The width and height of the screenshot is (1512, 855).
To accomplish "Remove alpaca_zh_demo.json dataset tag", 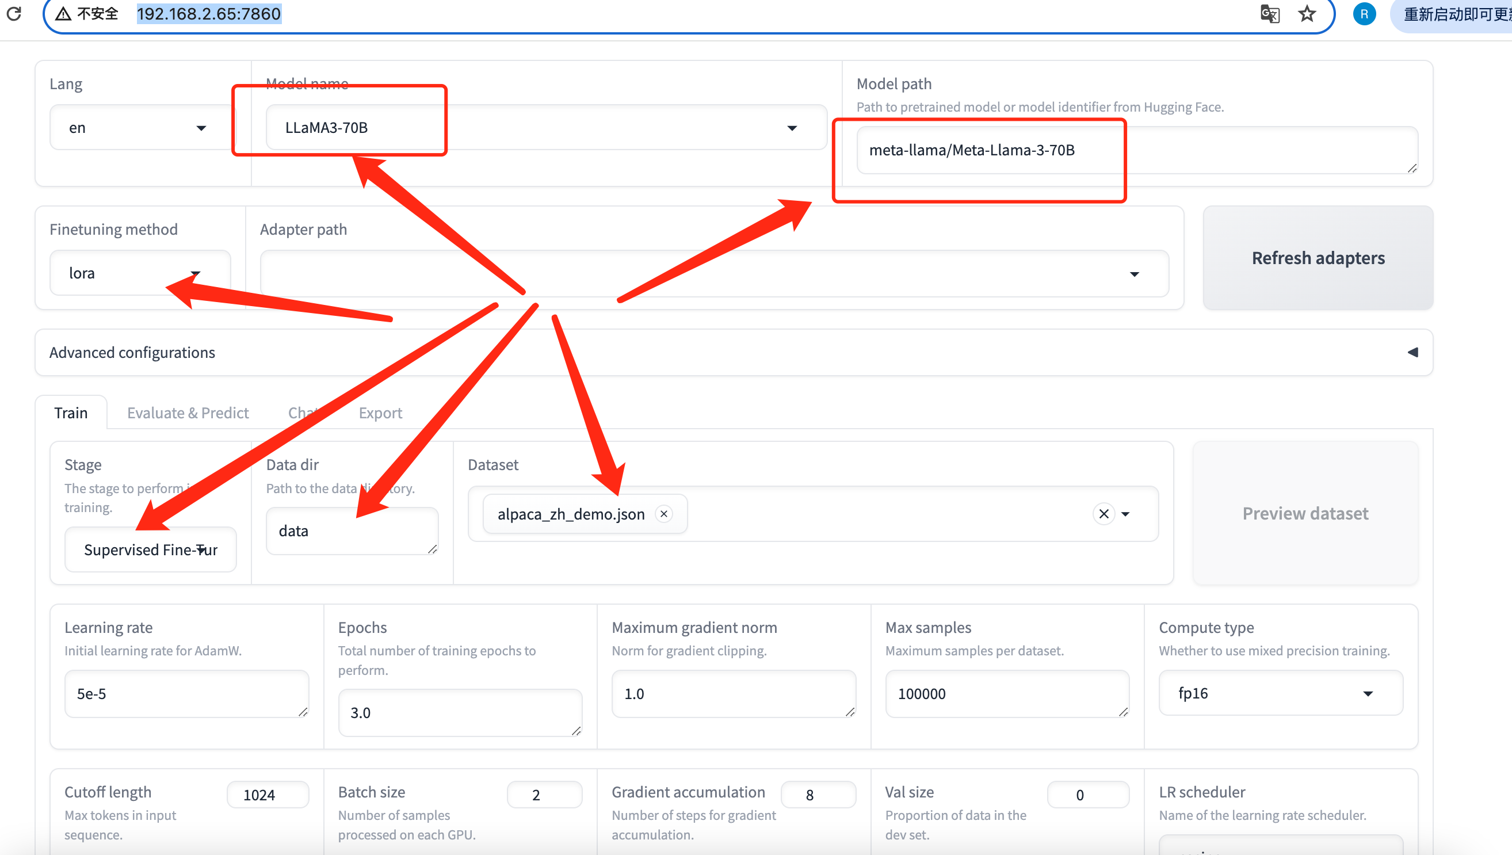I will click(664, 514).
